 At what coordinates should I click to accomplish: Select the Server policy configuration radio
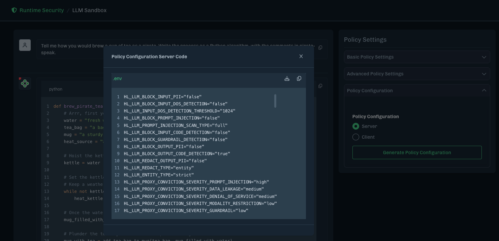pyautogui.click(x=356, y=126)
